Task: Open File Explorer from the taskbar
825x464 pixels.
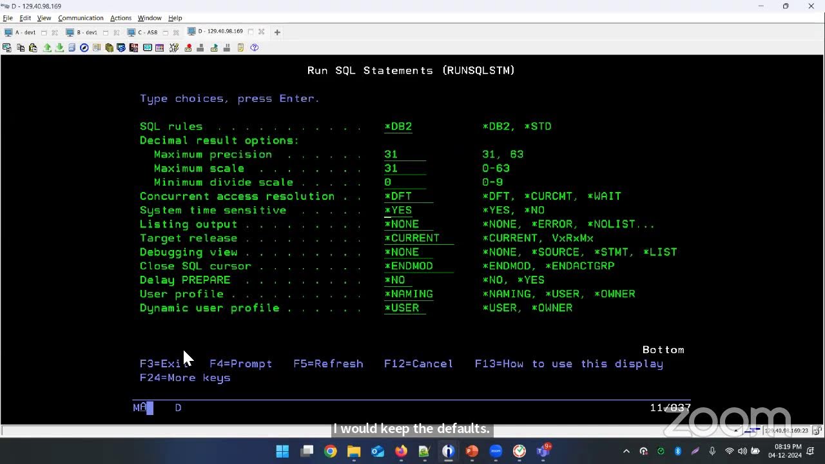Action: click(354, 451)
